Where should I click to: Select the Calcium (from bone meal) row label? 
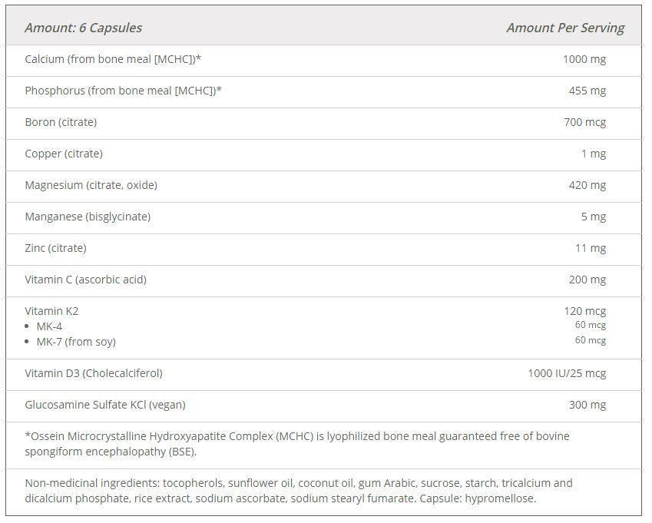(x=113, y=59)
